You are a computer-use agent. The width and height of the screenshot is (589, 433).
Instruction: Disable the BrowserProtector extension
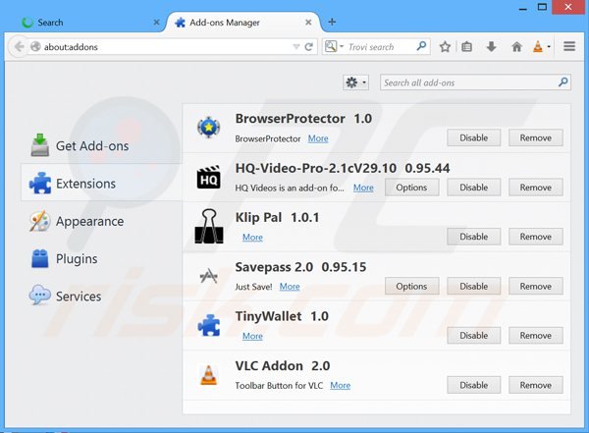click(474, 137)
